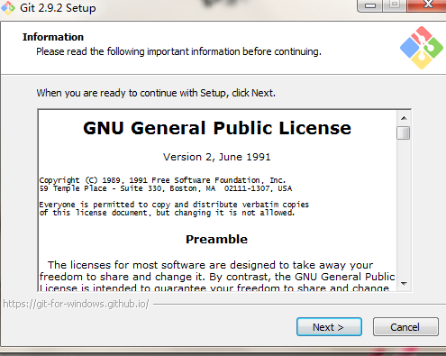446x356 pixels.
Task: Click the 'Everyone is permitted to copy' paragraph
Action: (174, 208)
